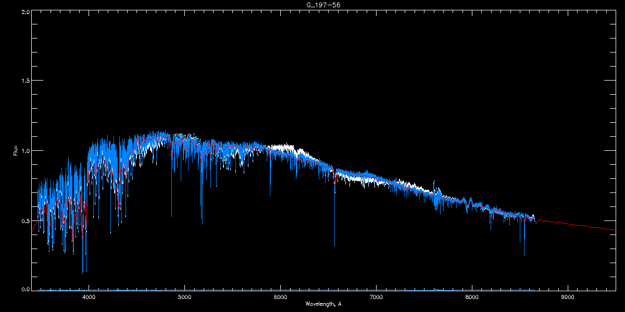Image resolution: width=625 pixels, height=312 pixels.
Task: Click the deep absorption line near 6560
Action: 334,213
